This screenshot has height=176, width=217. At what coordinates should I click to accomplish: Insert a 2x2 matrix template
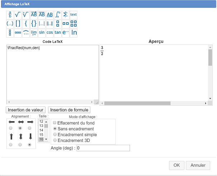[74, 24]
